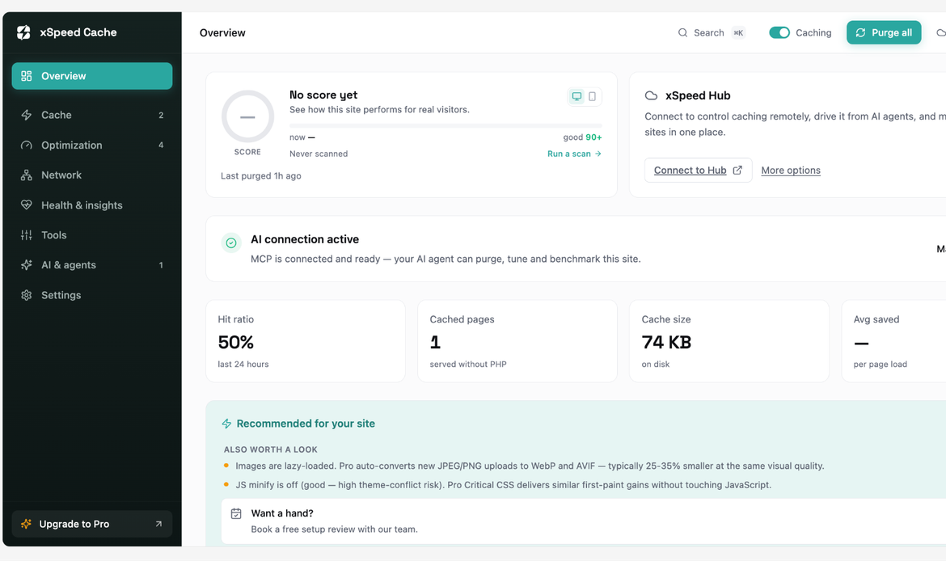Click the Tools sliders icon
This screenshot has width=946, height=561.
[27, 234]
